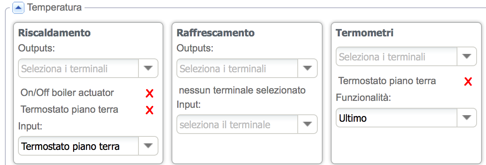Open Raffrescamento Outputs dropdown arrow
The image size is (486, 165).
[308, 69]
